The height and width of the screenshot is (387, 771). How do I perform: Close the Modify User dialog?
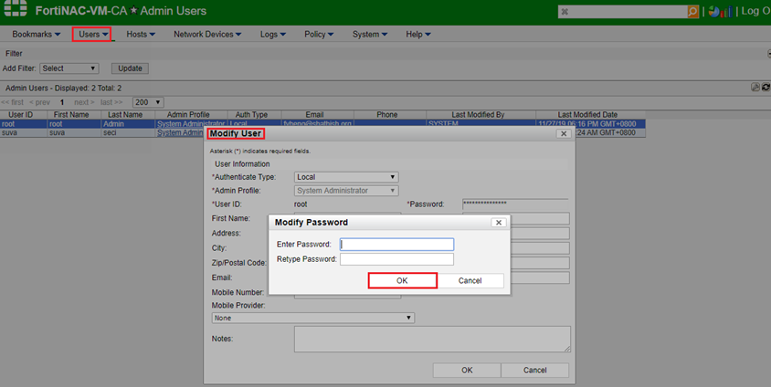tap(564, 133)
